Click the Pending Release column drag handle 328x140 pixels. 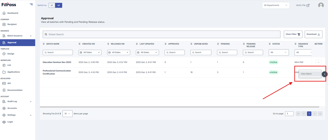[244, 44]
